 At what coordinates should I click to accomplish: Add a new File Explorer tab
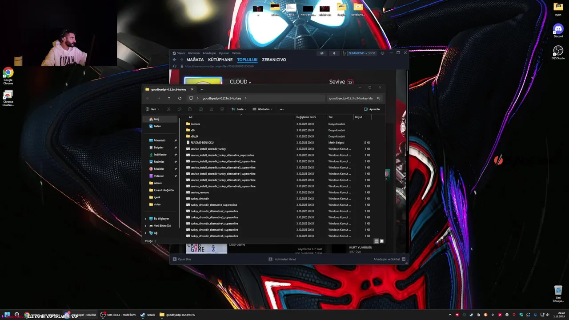pos(202,89)
